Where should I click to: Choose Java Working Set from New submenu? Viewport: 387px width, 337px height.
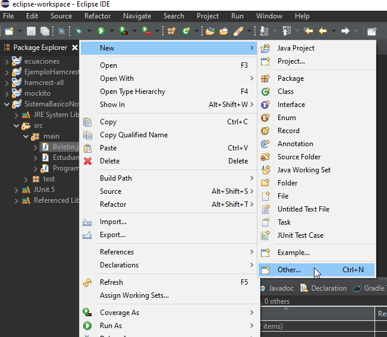tap(317, 170)
